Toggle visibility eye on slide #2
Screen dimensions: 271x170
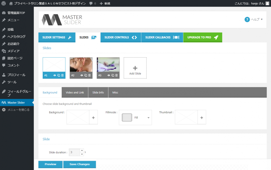click(x=82, y=75)
